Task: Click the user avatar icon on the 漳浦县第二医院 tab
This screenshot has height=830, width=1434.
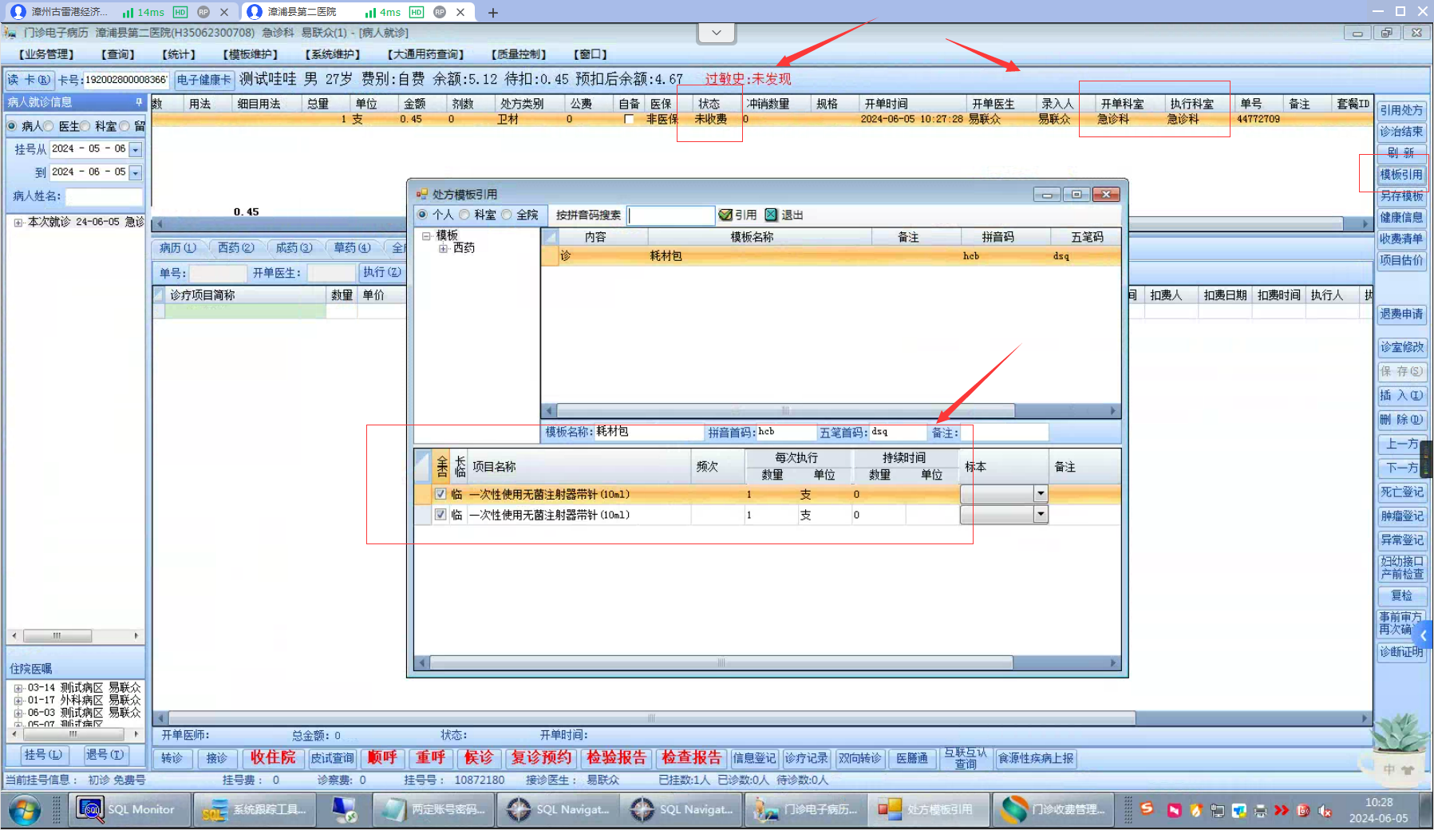Action: point(255,12)
